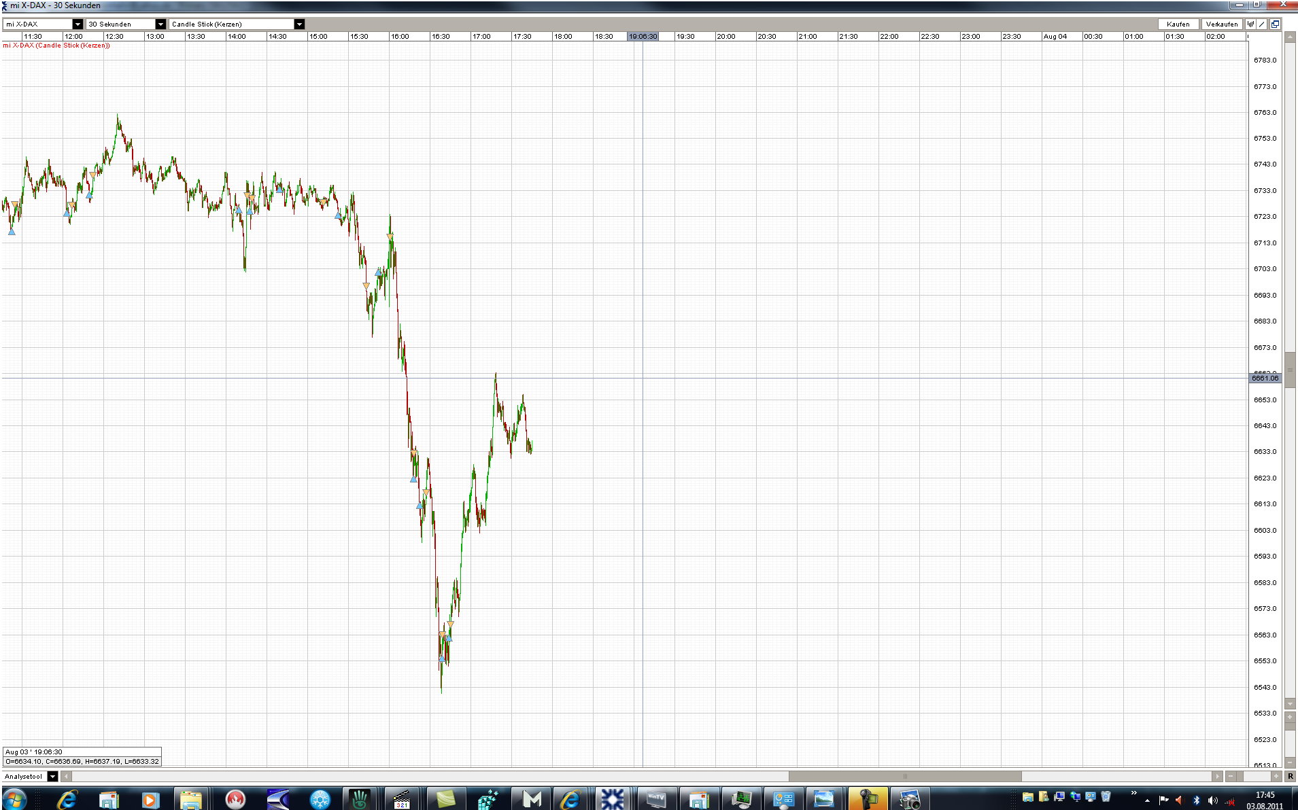Viewport: 1298px width, 810px height.
Task: Click the vertical price scrollbar thumb
Action: pyautogui.click(x=1290, y=370)
